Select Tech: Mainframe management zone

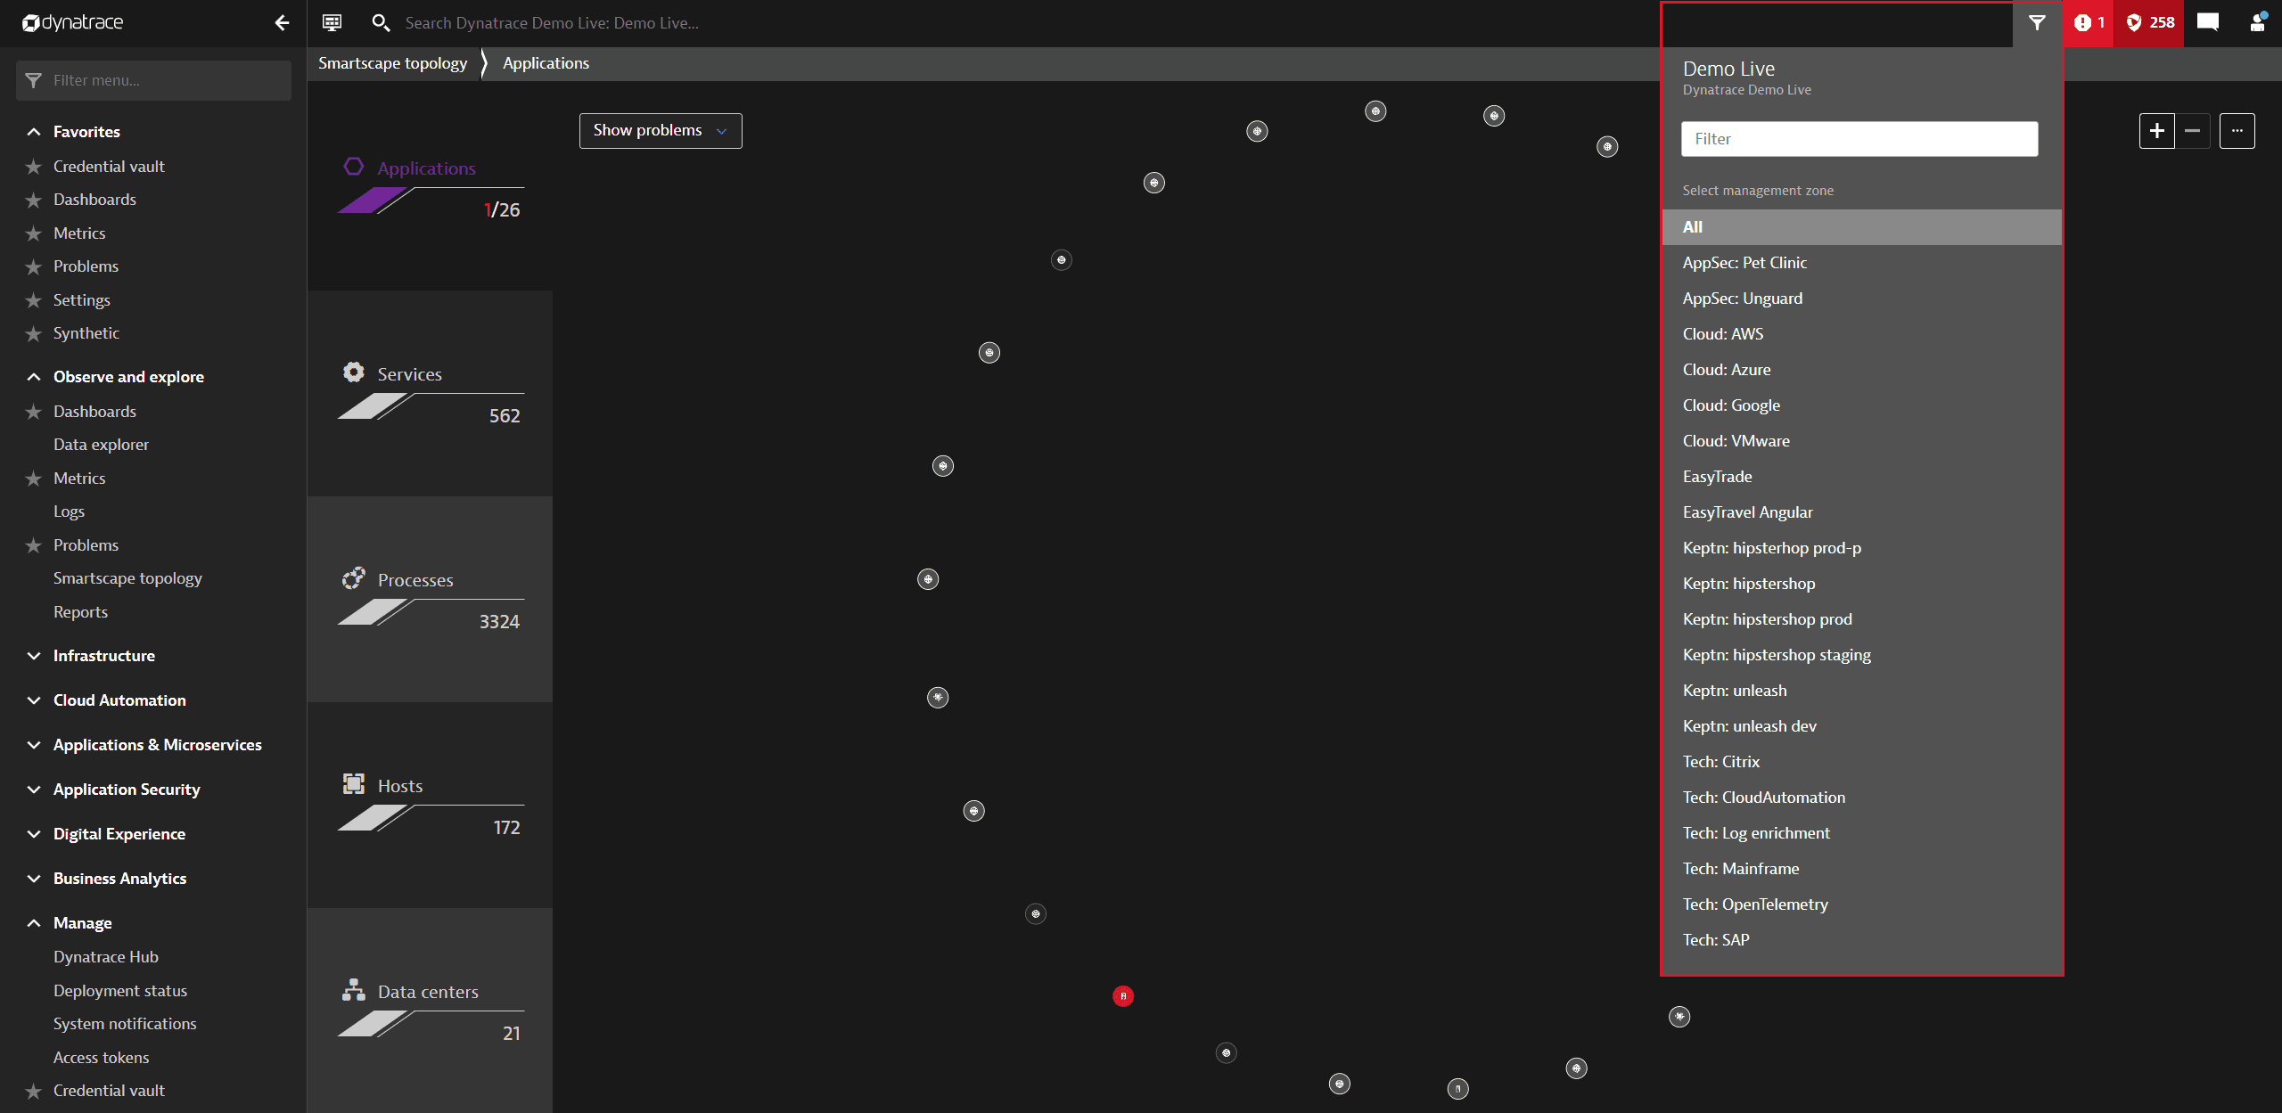[1862, 869]
